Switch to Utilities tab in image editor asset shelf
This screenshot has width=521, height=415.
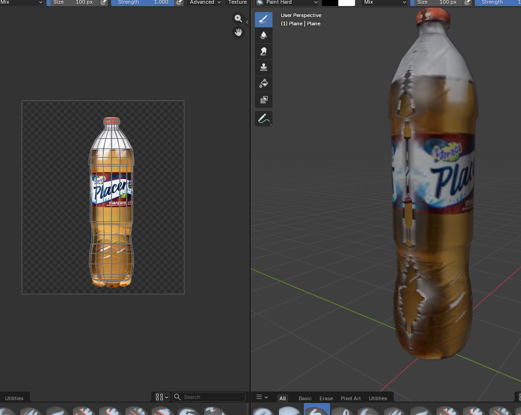point(14,398)
